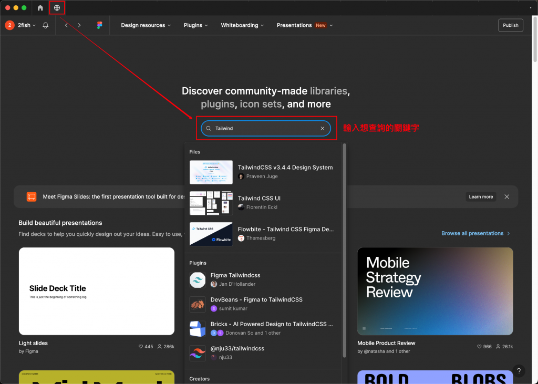The image size is (538, 384).
Task: Click author link by Figma
Action: tap(28, 351)
